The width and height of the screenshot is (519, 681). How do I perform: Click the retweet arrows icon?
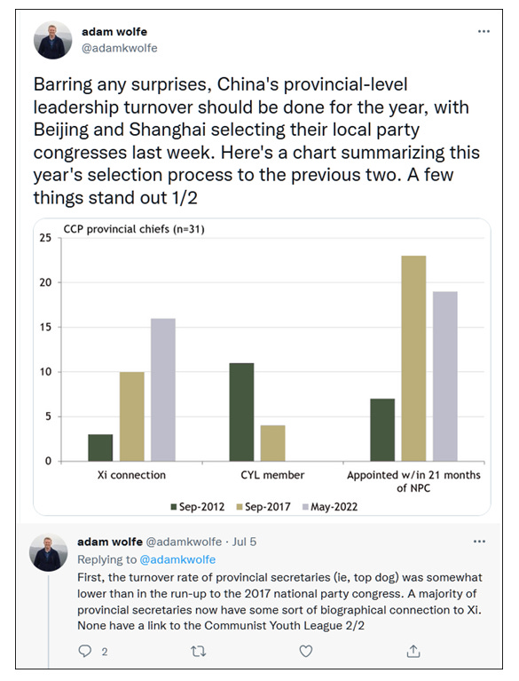point(199,651)
